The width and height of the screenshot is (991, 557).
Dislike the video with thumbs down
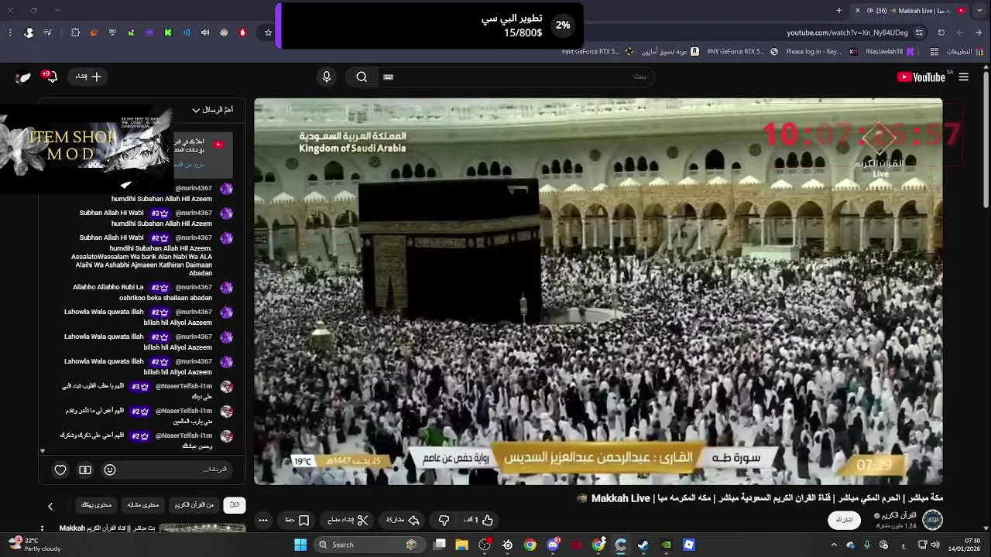point(444,520)
